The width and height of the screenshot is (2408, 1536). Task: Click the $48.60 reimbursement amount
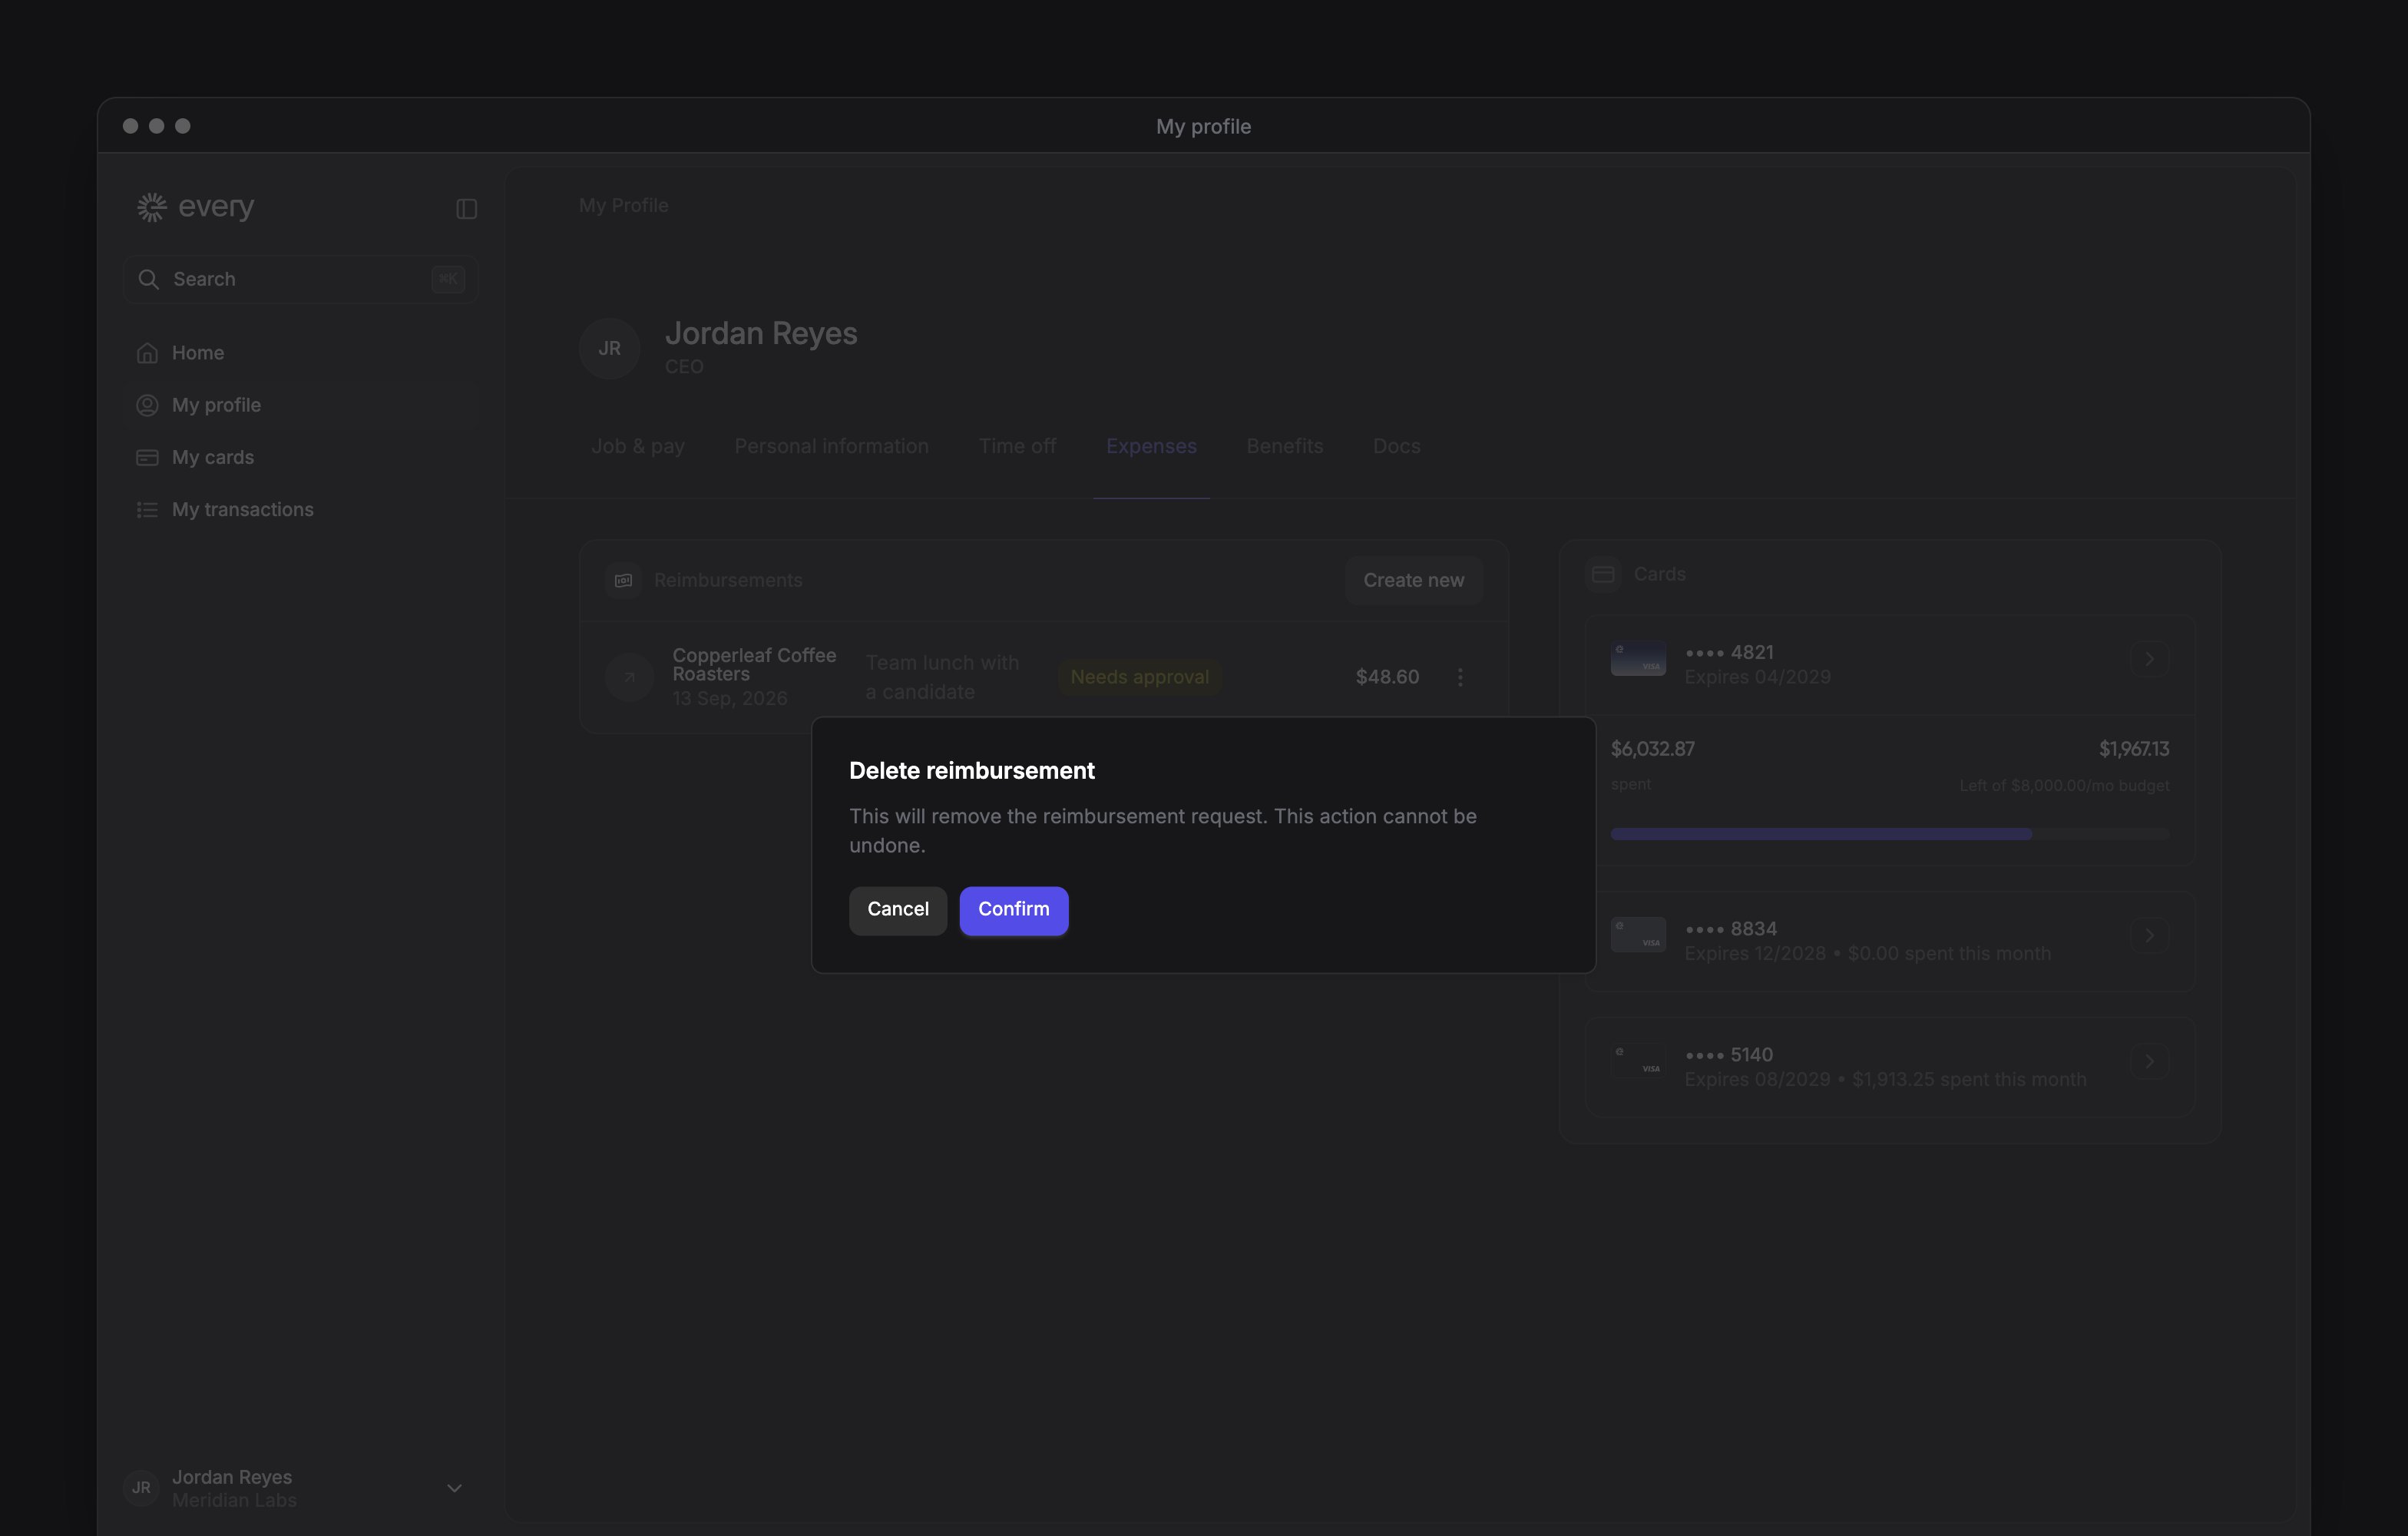coord(1387,677)
